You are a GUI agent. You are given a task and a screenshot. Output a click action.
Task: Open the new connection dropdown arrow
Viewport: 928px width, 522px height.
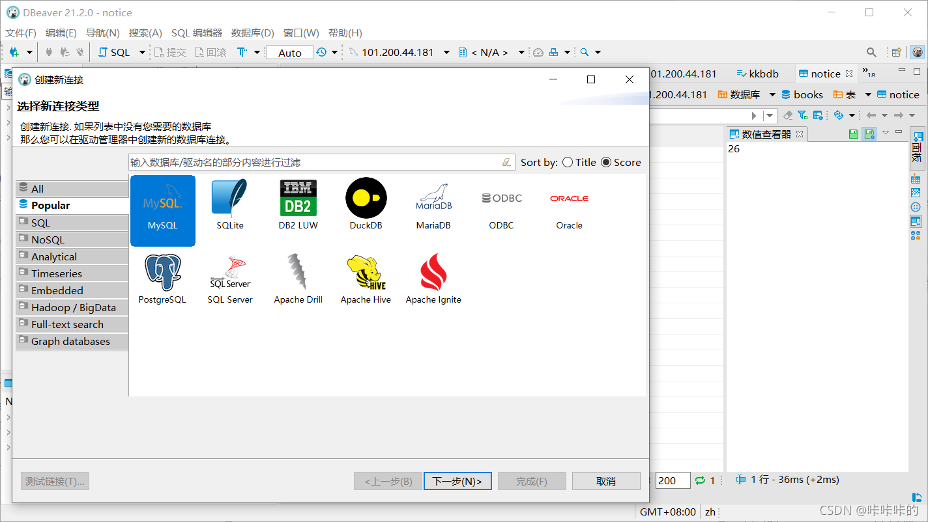point(29,52)
